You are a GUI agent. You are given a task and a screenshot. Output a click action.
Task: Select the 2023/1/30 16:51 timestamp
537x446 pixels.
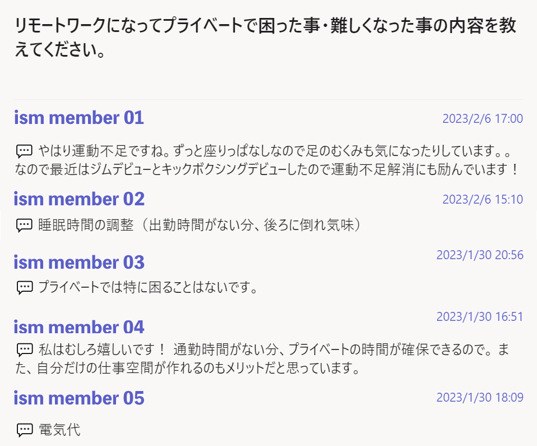click(479, 317)
